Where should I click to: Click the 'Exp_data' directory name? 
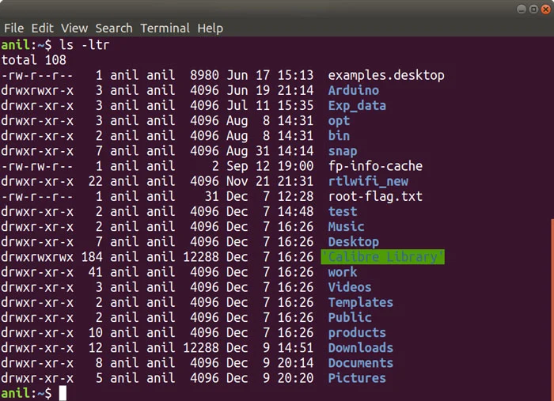point(357,105)
